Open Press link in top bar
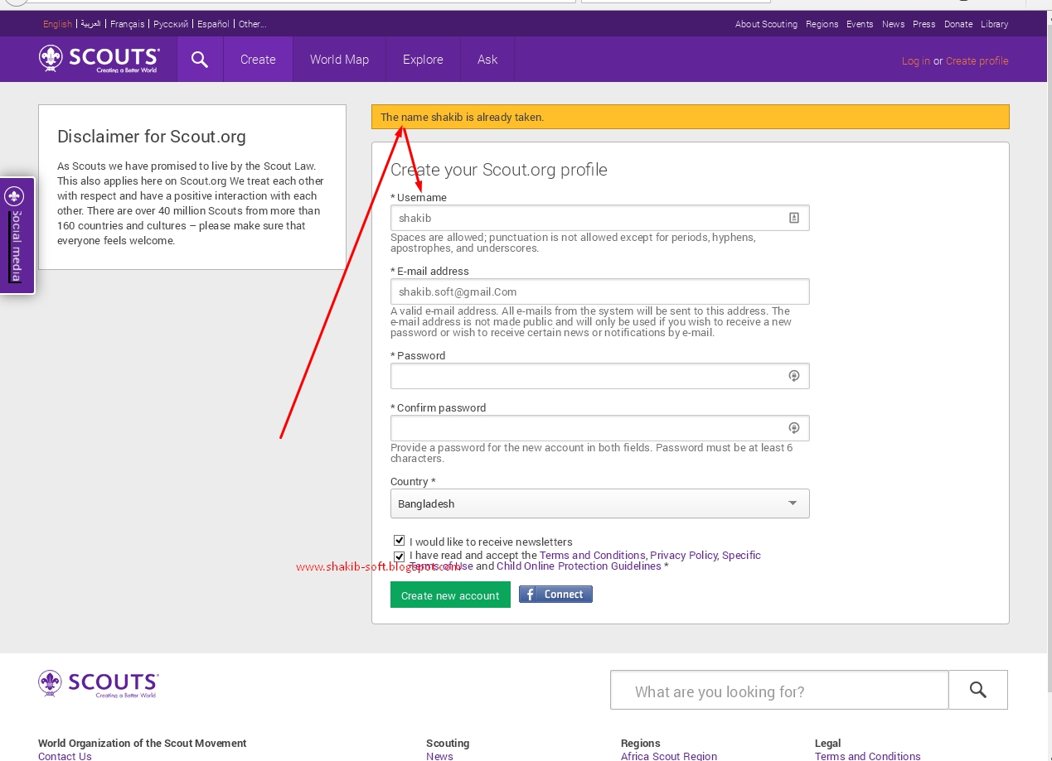Image resolution: width=1052 pixels, height=761 pixels. (x=924, y=24)
